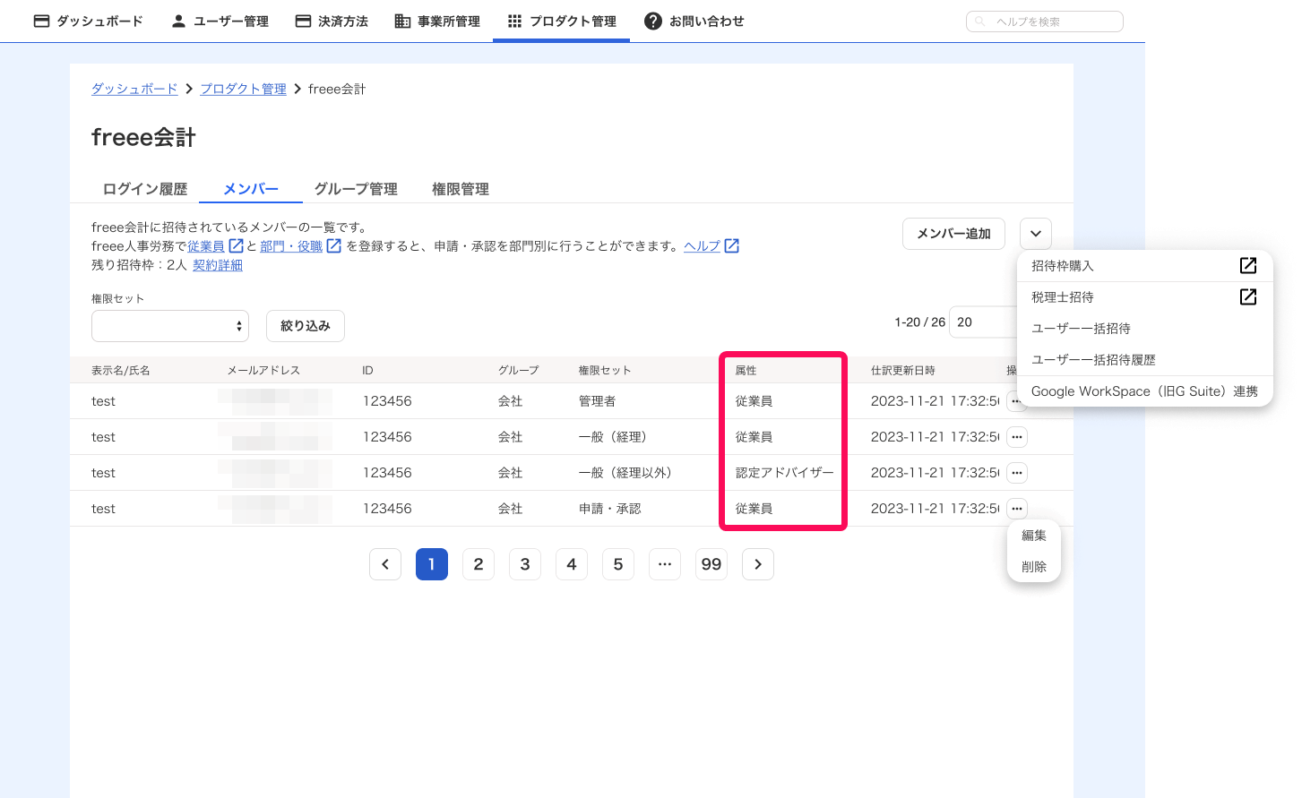Viewport: 1302px width, 798px height.
Task: Click the ヘルプを検索 search field
Action: [1044, 21]
